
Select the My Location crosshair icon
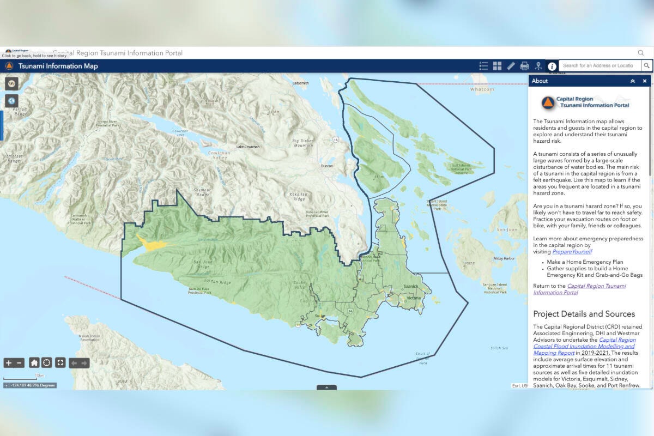(x=46, y=362)
